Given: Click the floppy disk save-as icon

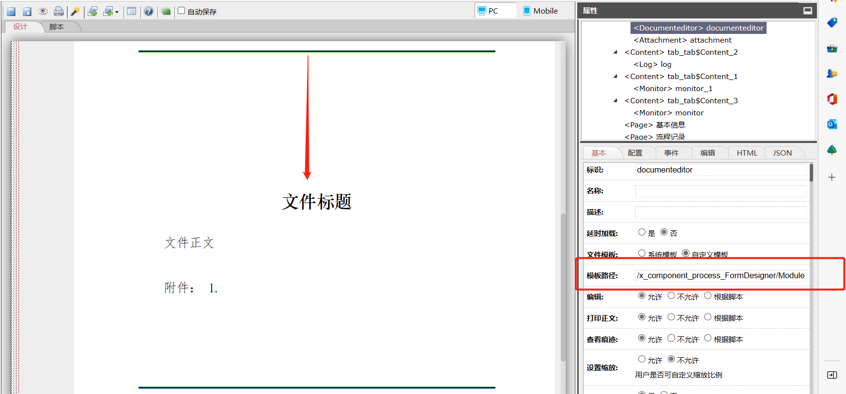Looking at the screenshot, I should coord(27,11).
